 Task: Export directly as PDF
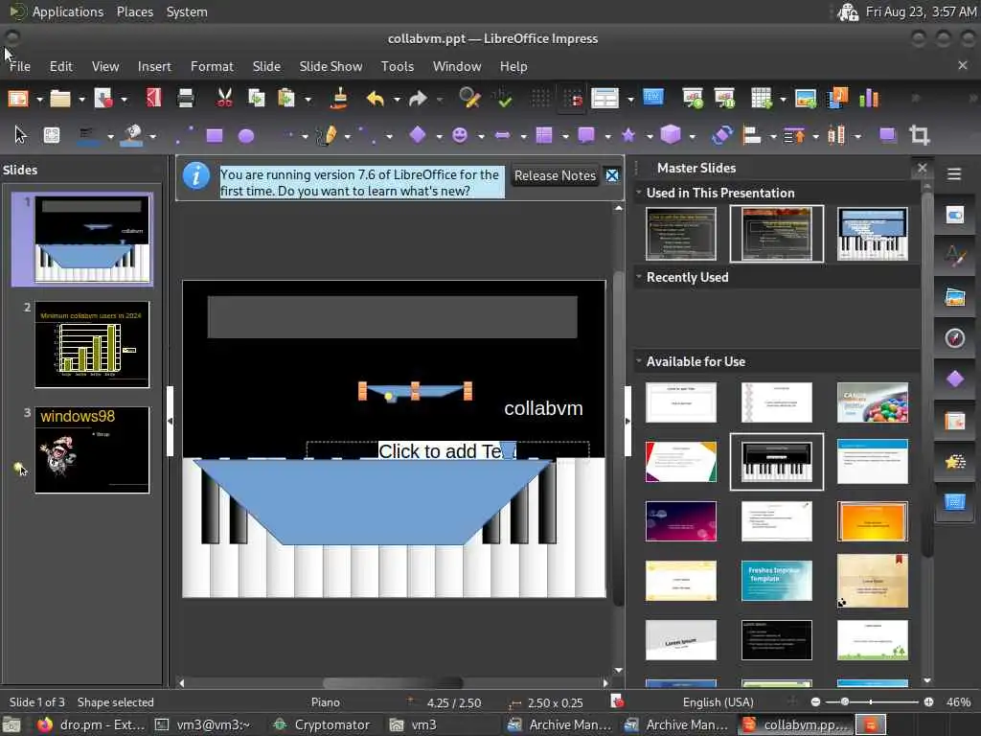coord(153,99)
